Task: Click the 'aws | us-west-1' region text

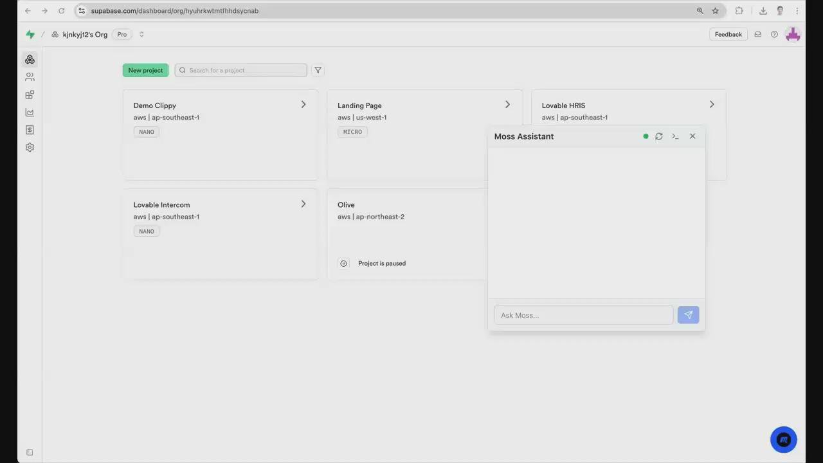Action: coord(362,118)
